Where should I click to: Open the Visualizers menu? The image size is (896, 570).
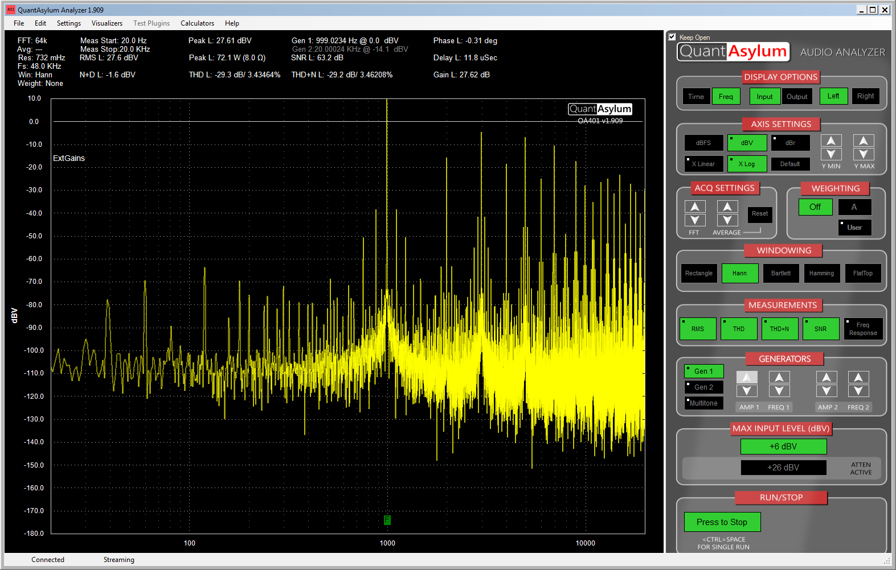107,23
